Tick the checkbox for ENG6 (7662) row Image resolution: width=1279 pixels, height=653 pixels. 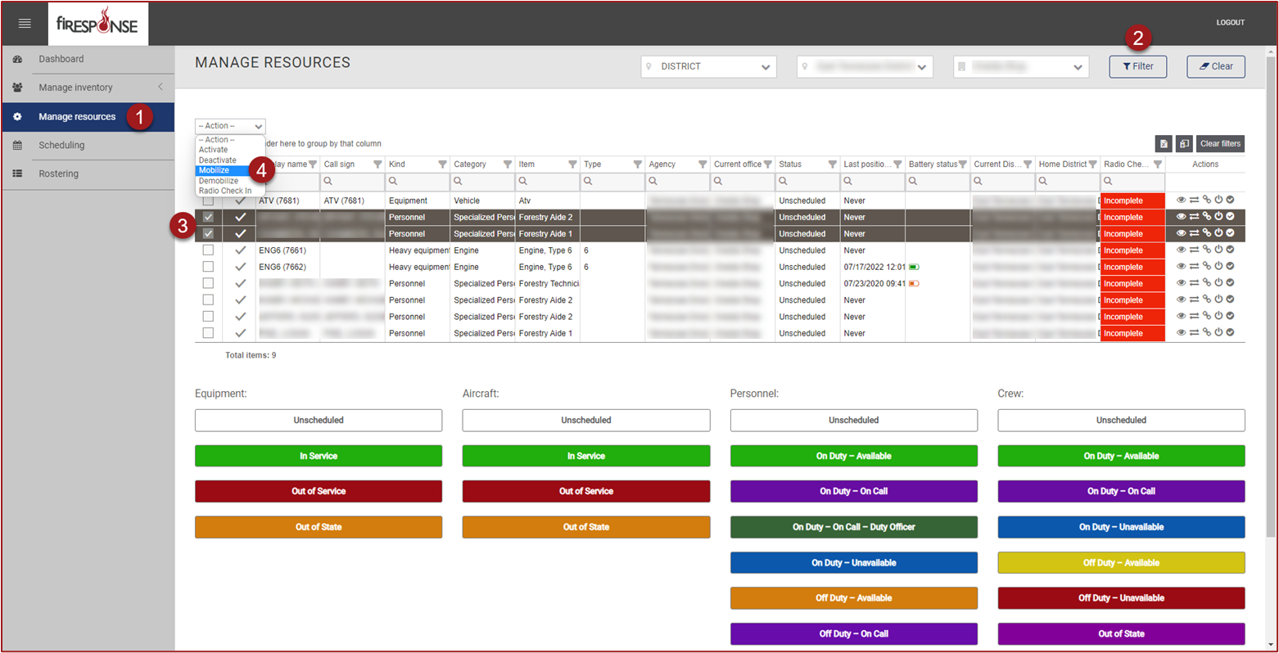click(208, 267)
